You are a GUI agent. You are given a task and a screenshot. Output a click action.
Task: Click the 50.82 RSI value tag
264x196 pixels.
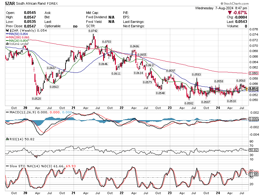[x=254, y=150]
